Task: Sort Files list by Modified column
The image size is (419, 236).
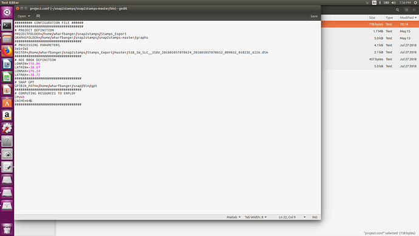Action: [x=408, y=18]
